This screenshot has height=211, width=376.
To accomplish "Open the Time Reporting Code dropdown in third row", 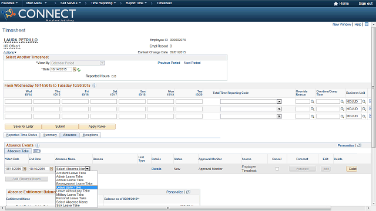I will pyautogui.click(x=279, y=117).
